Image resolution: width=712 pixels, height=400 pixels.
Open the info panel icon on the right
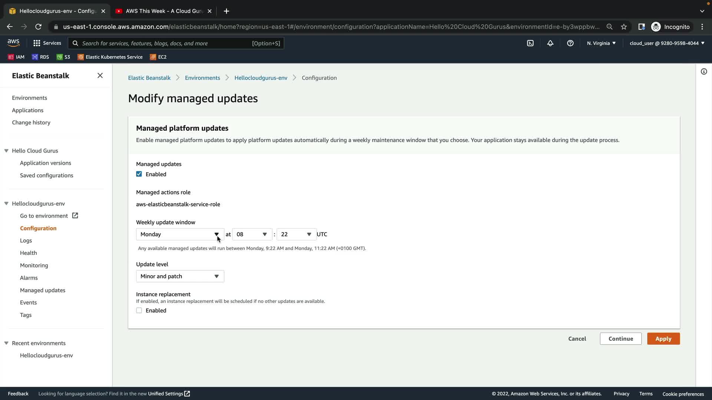coord(704,71)
